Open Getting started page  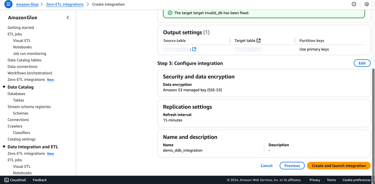pos(21,28)
